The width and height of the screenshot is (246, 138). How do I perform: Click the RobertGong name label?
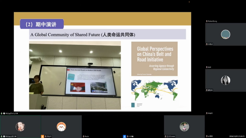pyautogui.click(x=212, y=21)
